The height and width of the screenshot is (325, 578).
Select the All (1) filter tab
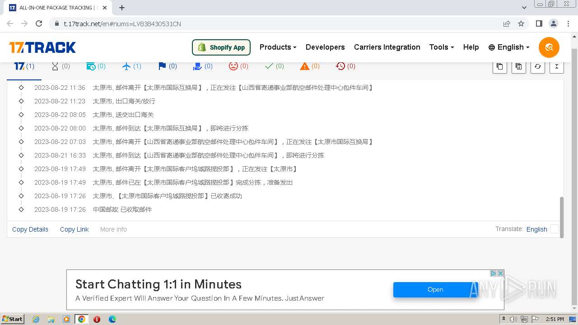click(24, 66)
